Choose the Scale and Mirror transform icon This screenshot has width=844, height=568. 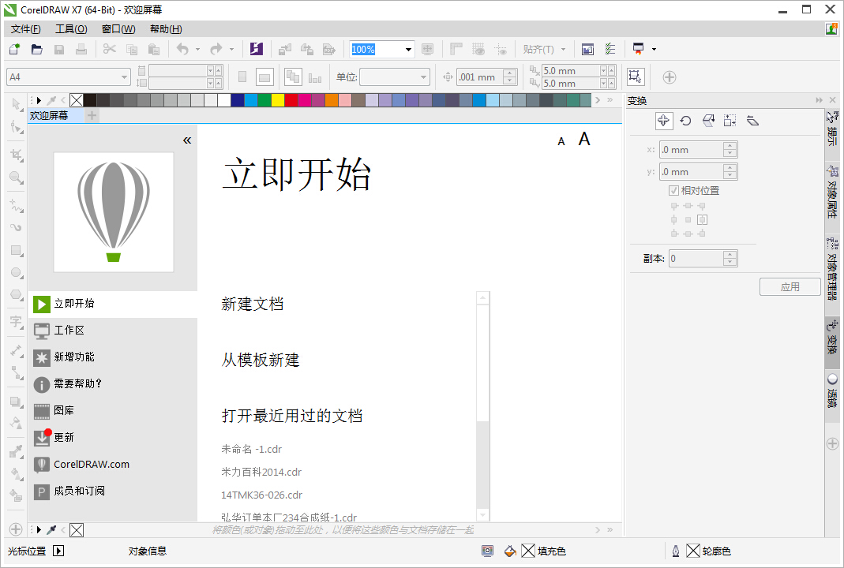[708, 121]
